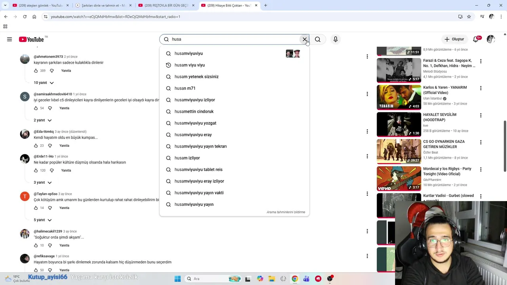Image resolution: width=507 pixels, height=285 pixels.
Task: Open a new browser tab
Action: pyautogui.click(x=265, y=6)
